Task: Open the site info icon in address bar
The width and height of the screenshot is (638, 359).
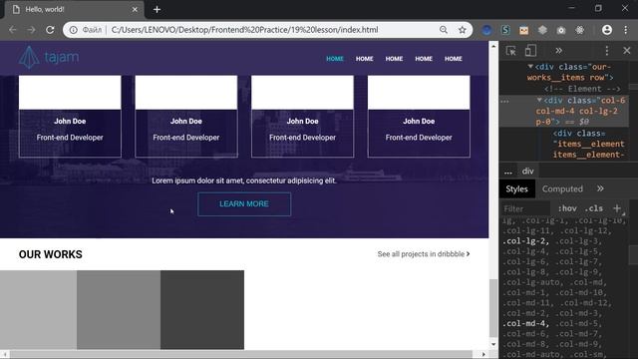Action: tap(73, 30)
